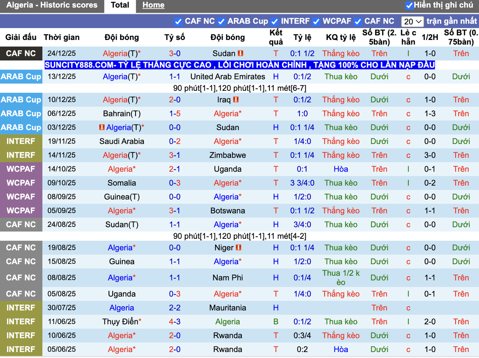Image resolution: width=479 pixels, height=358 pixels.
Task: Uncheck the last CAF NC filter checkbox
Action: pyautogui.click(x=358, y=22)
